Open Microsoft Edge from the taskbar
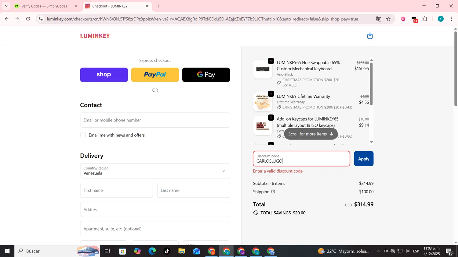The image size is (458, 257). pyautogui.click(x=152, y=251)
